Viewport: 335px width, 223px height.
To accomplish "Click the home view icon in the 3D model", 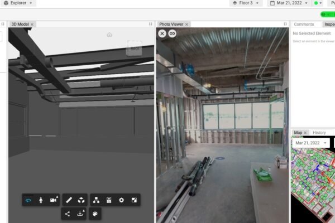I will pos(109,35).
